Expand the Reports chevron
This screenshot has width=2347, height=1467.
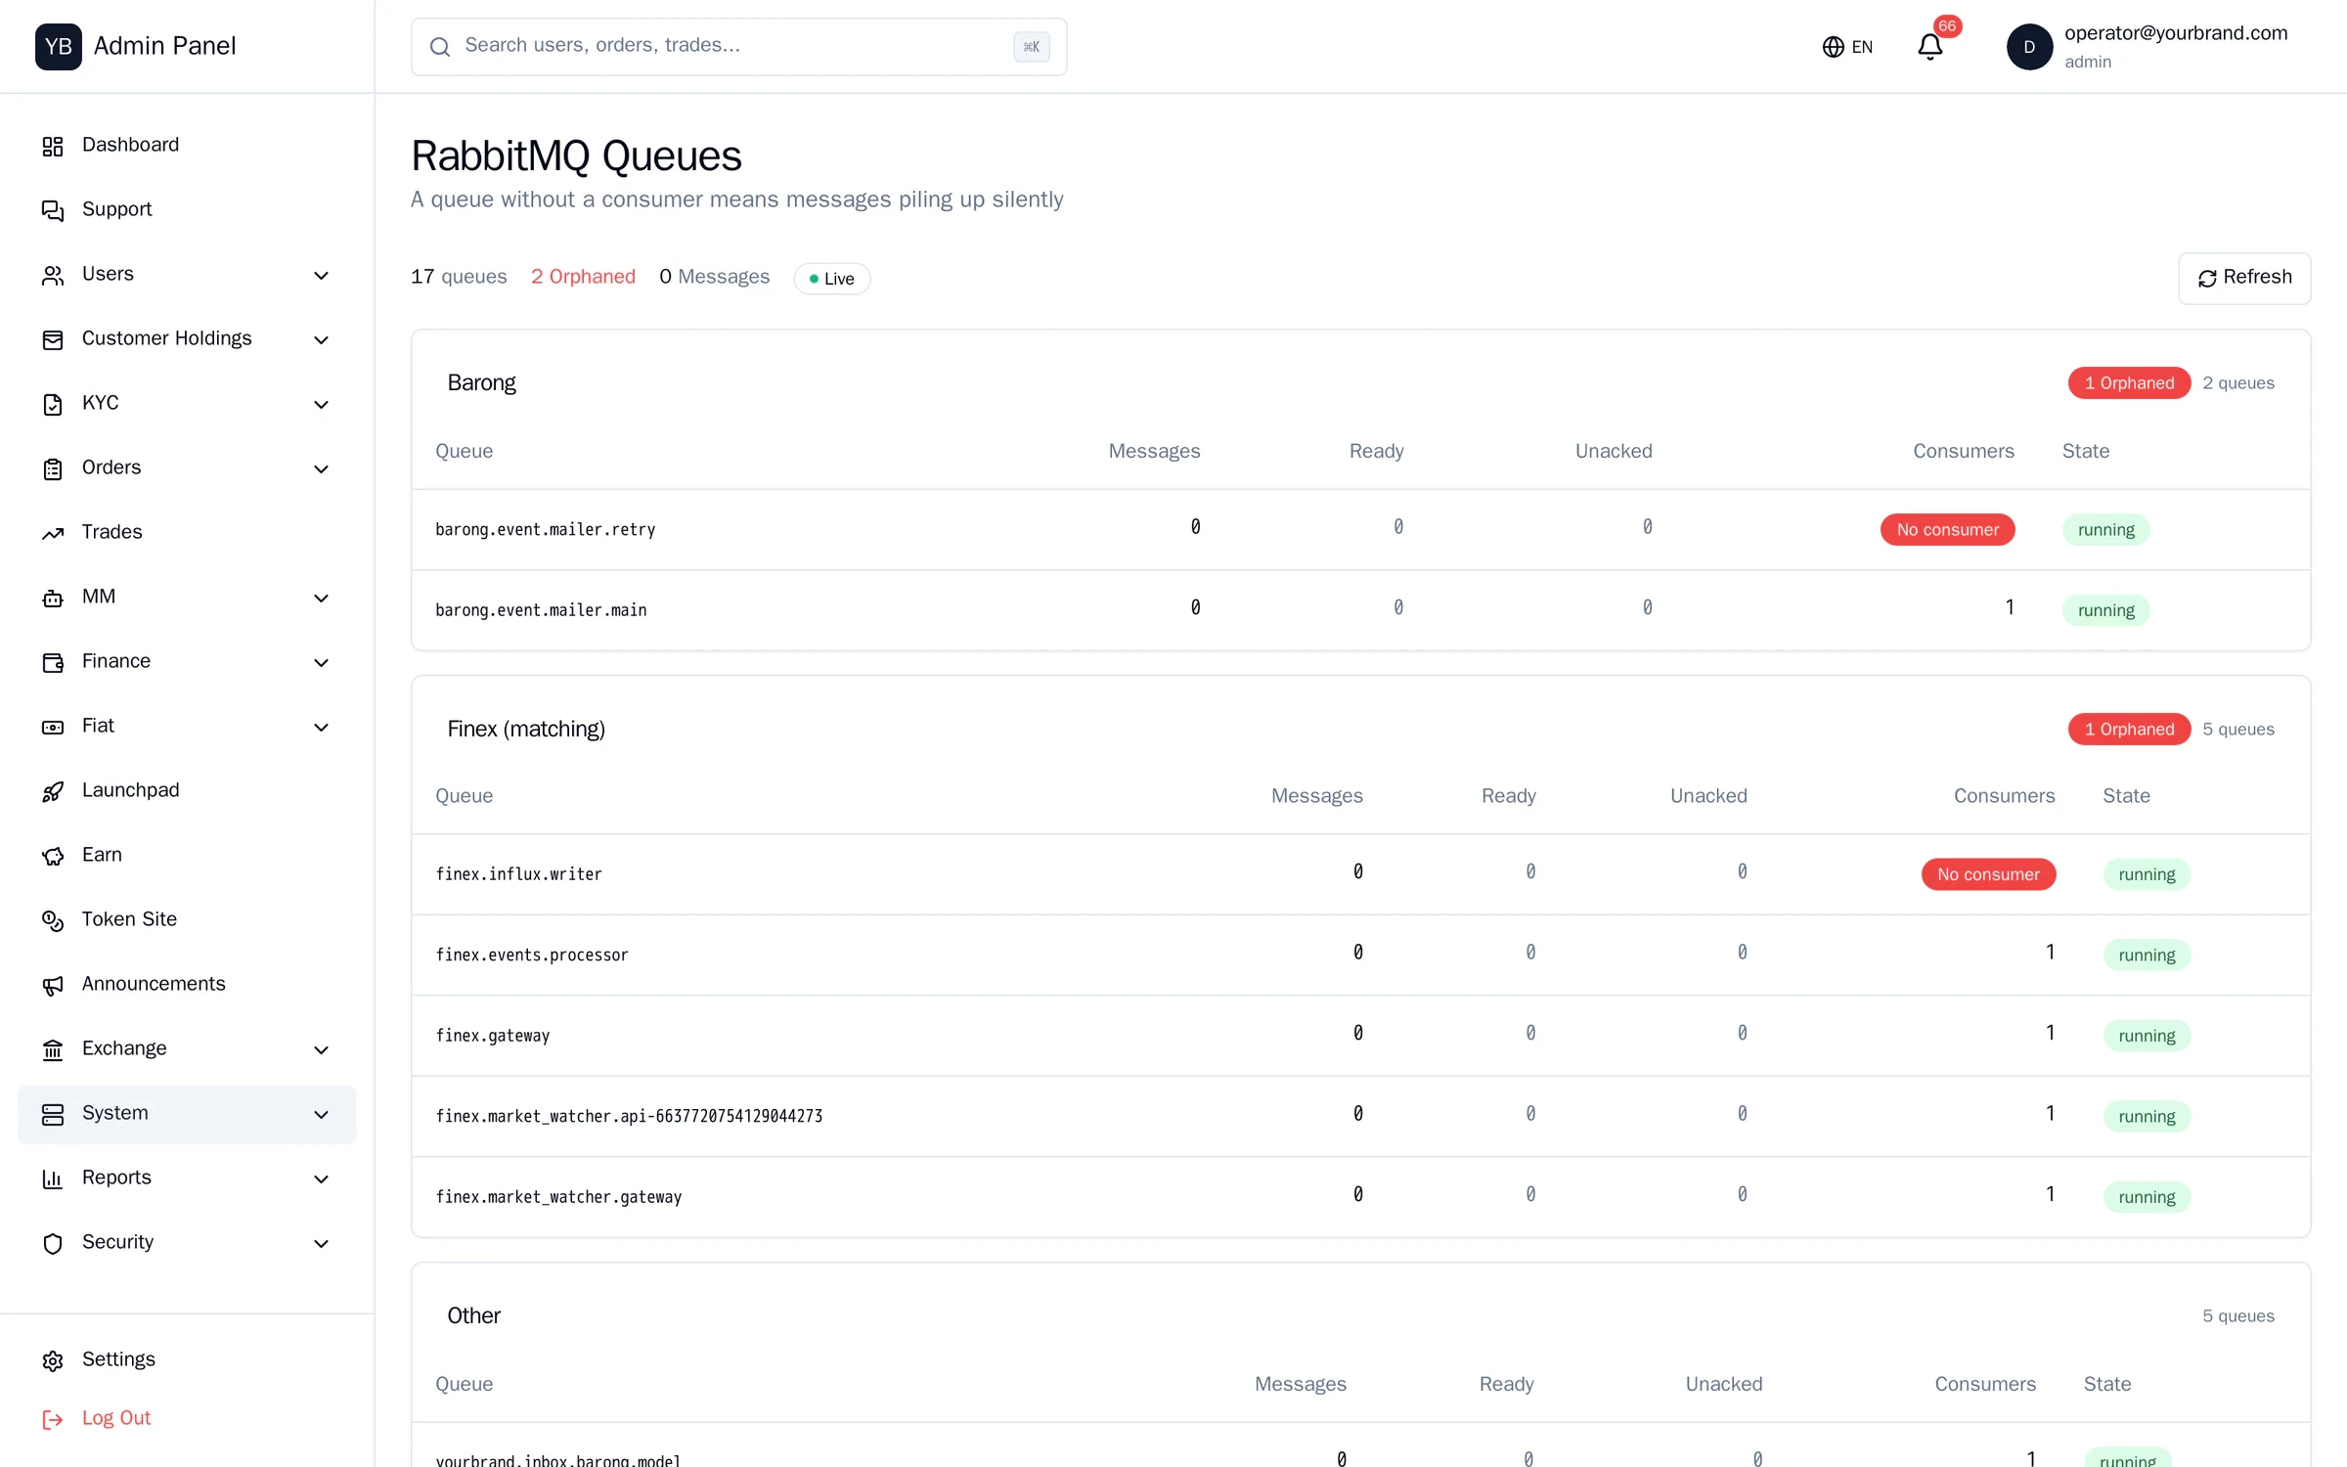coord(321,1178)
